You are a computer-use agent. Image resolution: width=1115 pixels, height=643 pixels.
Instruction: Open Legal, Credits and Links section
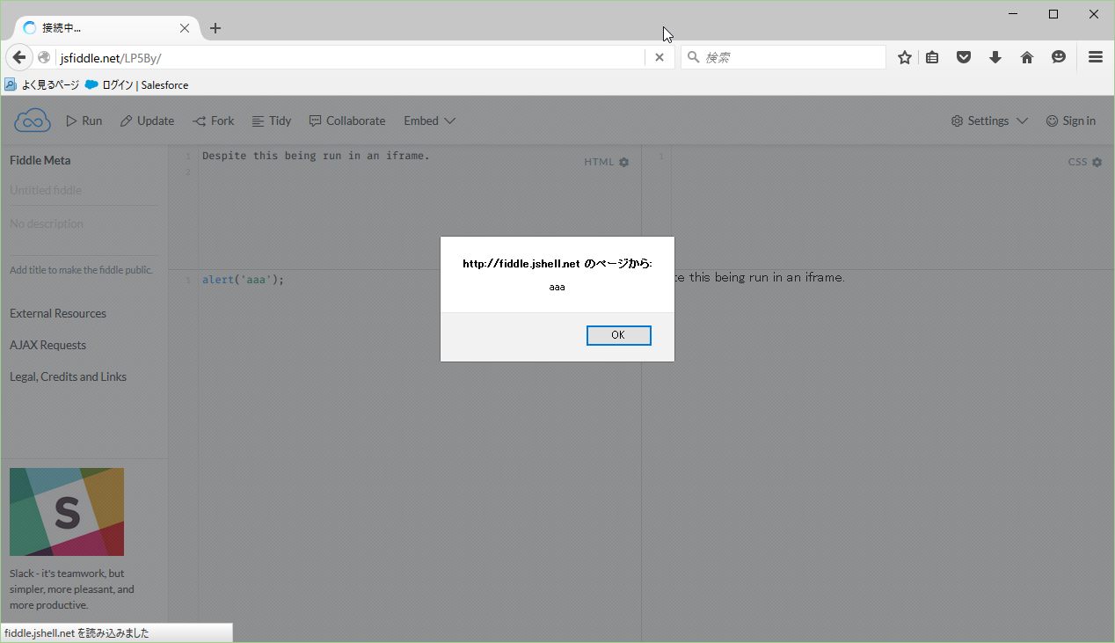pyautogui.click(x=69, y=376)
